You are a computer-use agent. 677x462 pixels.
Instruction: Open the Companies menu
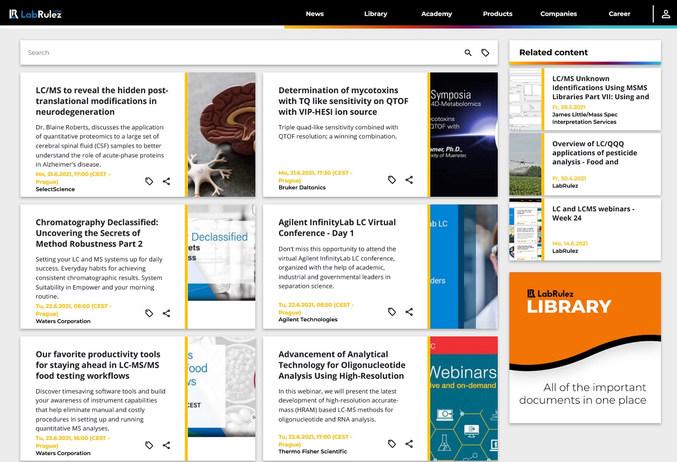[559, 14]
